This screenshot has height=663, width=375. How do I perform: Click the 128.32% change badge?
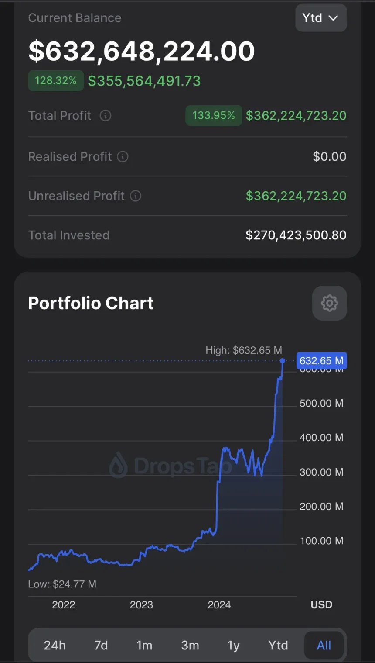pos(56,81)
